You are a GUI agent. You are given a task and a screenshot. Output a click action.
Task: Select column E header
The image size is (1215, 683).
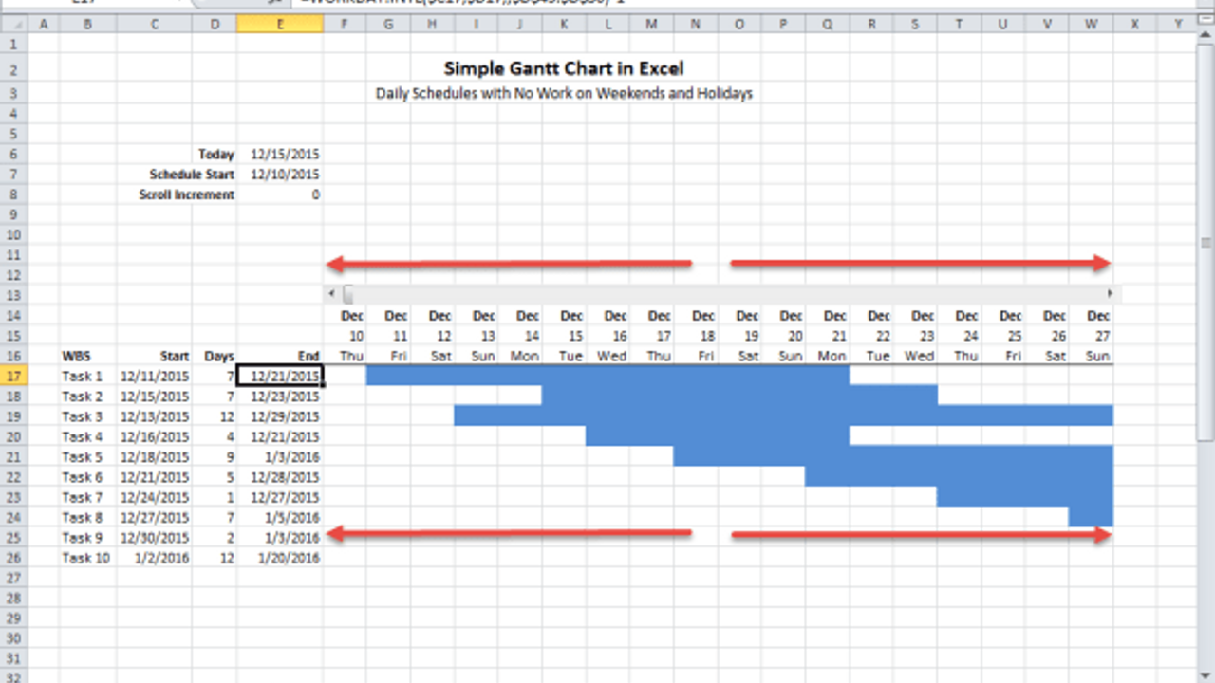pyautogui.click(x=280, y=24)
